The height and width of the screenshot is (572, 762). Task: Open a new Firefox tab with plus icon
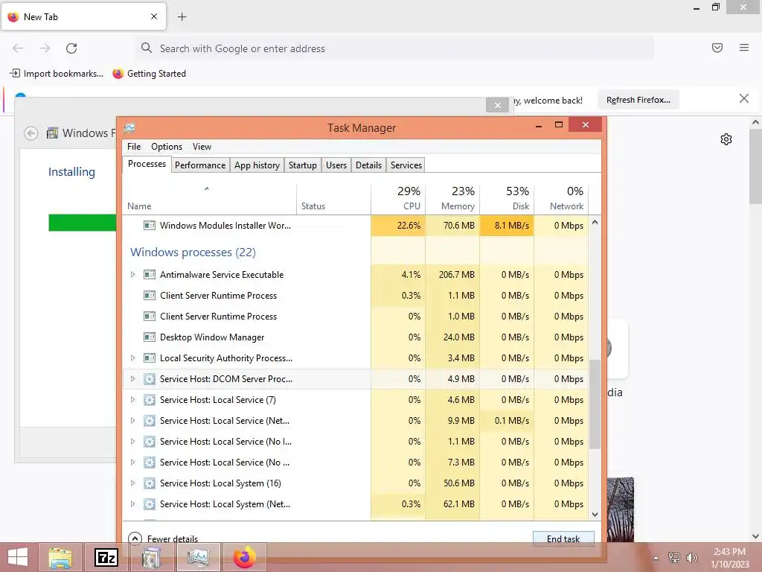click(182, 17)
